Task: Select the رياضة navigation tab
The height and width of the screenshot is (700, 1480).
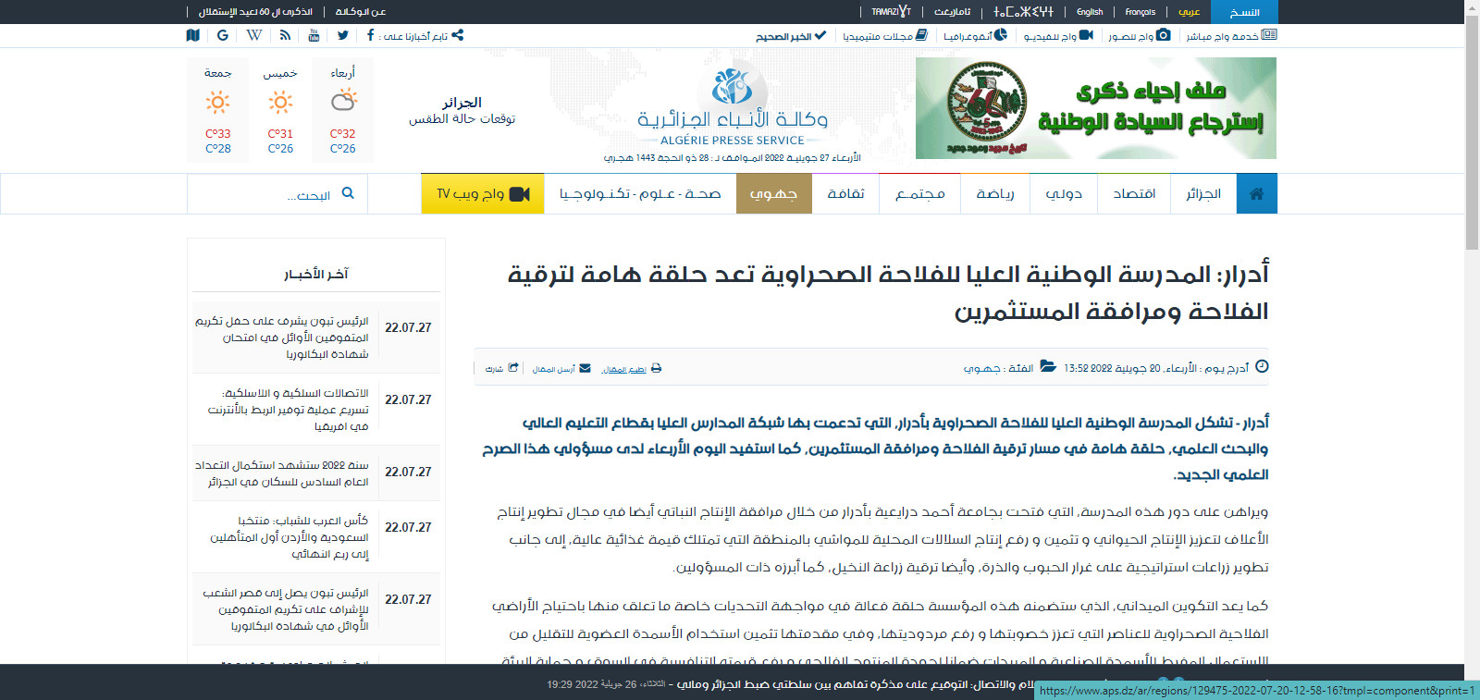Action: [995, 193]
